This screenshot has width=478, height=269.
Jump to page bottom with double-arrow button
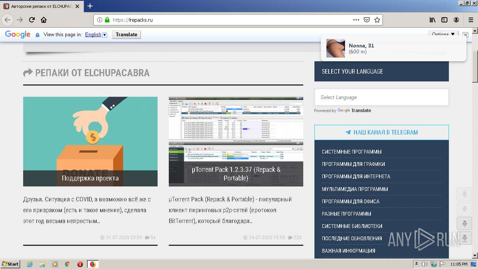465,238
